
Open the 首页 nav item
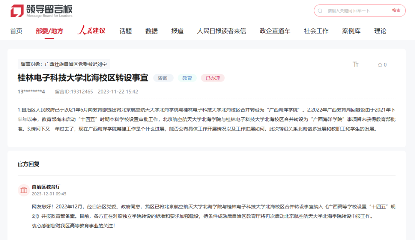coord(16,31)
